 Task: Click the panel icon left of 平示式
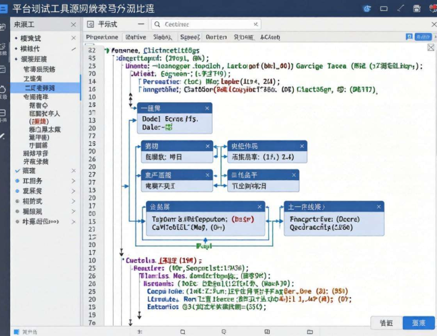[90, 24]
